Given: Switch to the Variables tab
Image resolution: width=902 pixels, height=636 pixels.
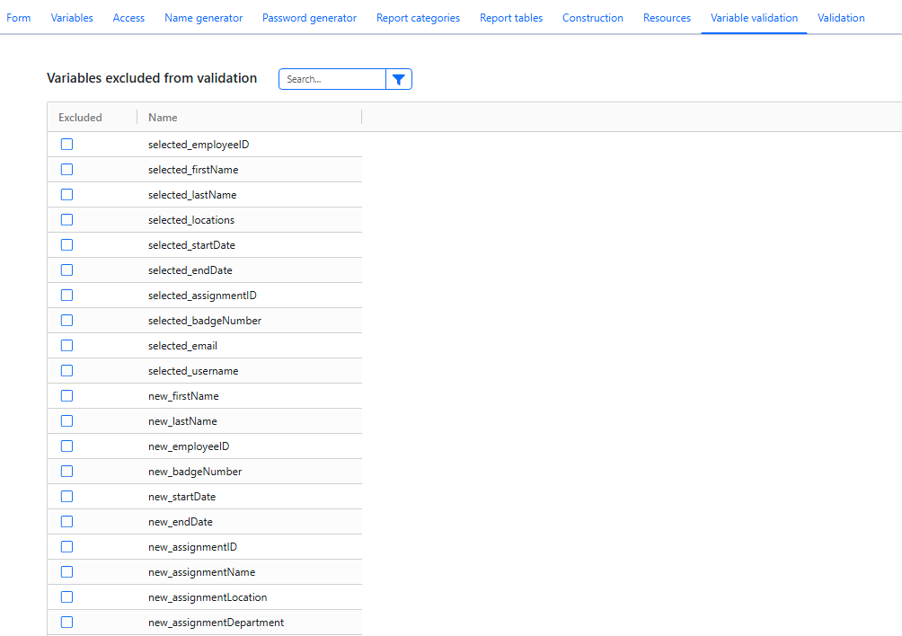Looking at the screenshot, I should coord(72,18).
